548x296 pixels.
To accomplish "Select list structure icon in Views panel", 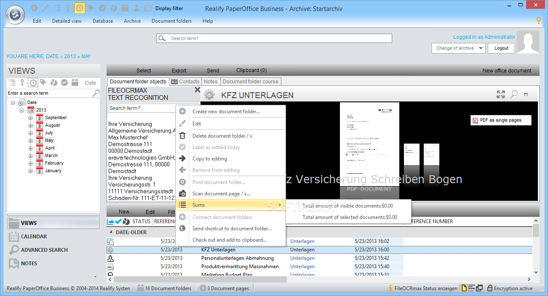I will (12, 83).
